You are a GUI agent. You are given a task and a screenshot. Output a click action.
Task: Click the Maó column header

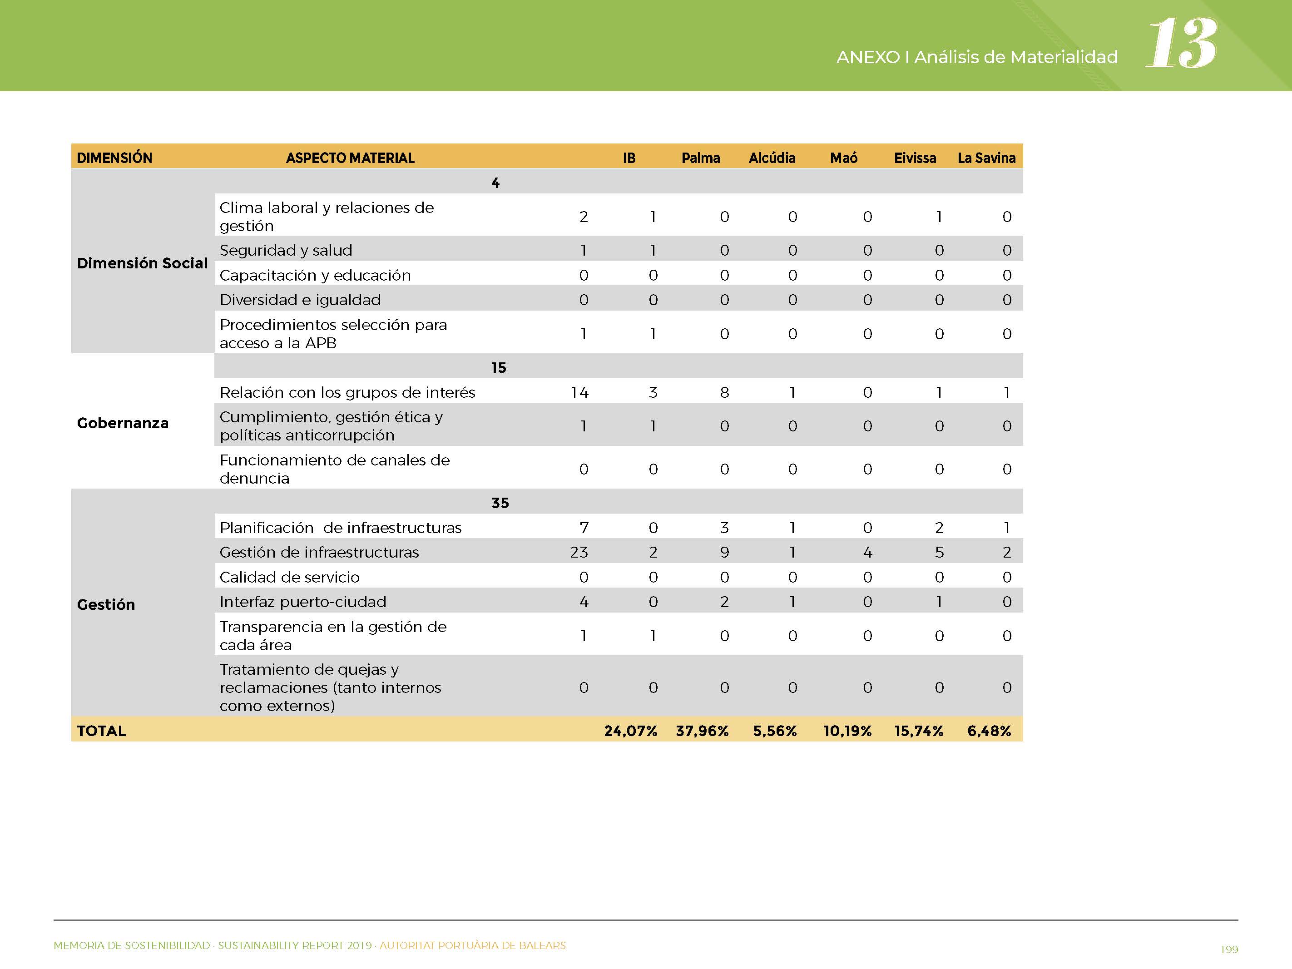point(843,158)
